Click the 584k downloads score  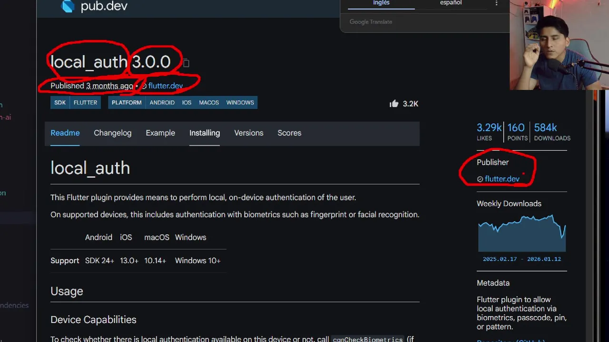point(552,132)
